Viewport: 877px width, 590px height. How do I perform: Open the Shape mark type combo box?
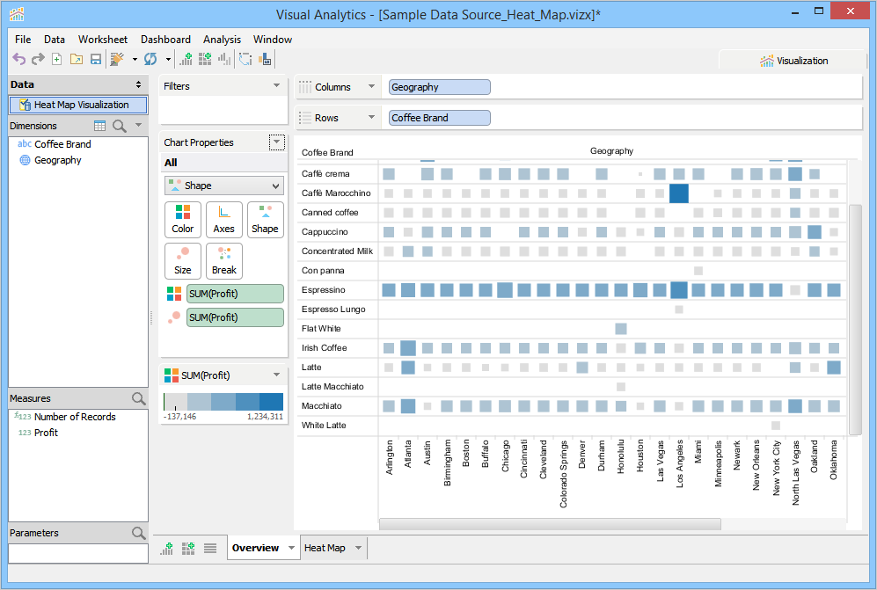click(224, 186)
